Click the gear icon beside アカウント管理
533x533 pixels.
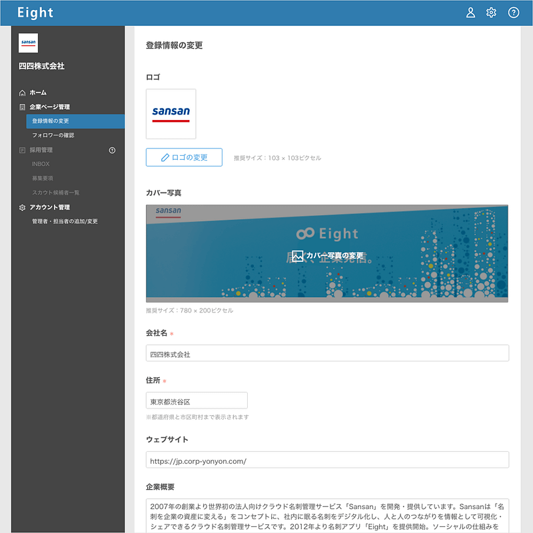pyautogui.click(x=23, y=207)
